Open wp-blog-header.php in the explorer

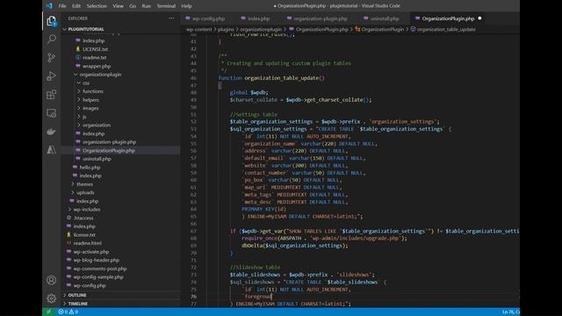[x=97, y=260]
